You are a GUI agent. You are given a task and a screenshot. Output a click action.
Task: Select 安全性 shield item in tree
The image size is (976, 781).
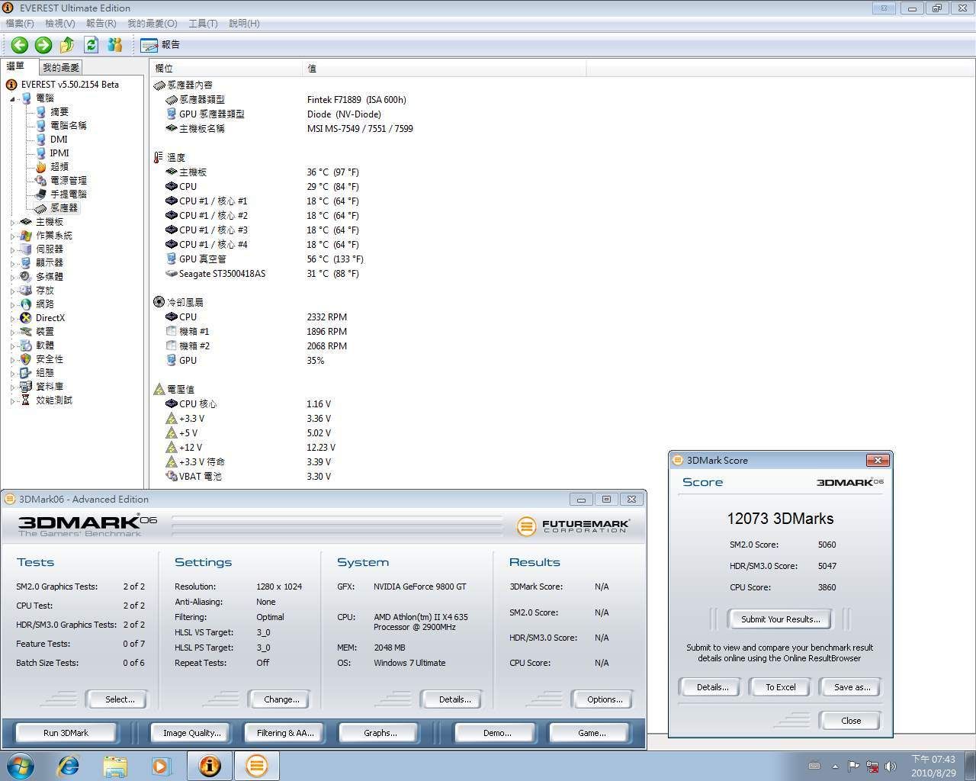pos(50,359)
